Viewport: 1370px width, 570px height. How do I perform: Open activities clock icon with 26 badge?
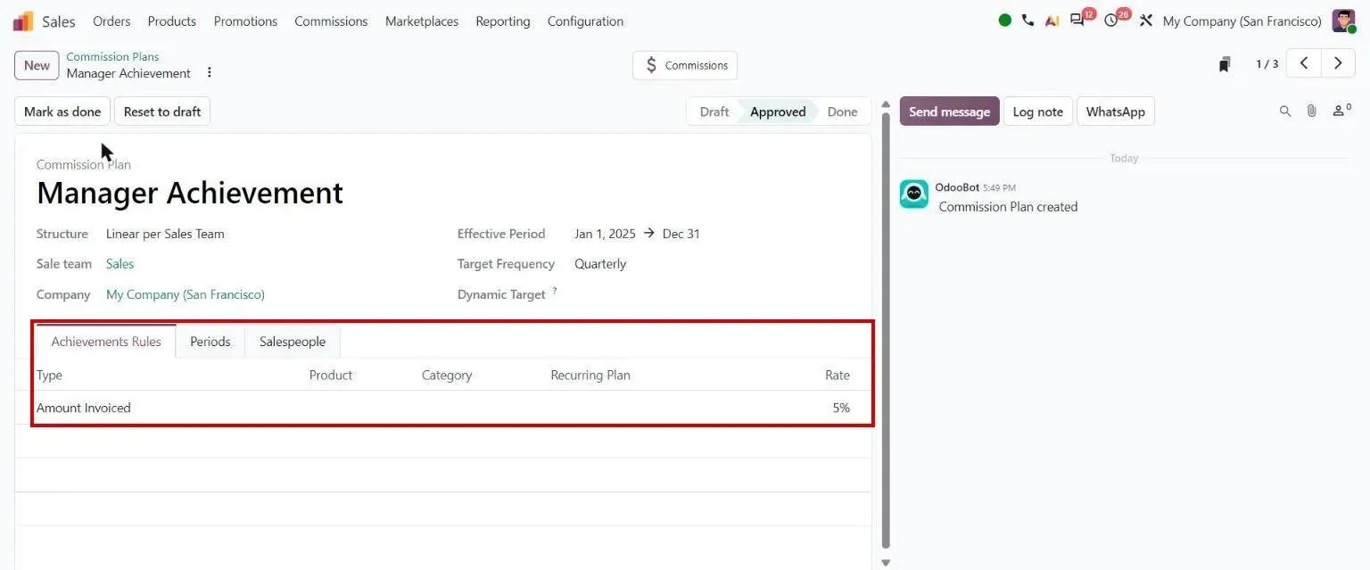click(1112, 21)
